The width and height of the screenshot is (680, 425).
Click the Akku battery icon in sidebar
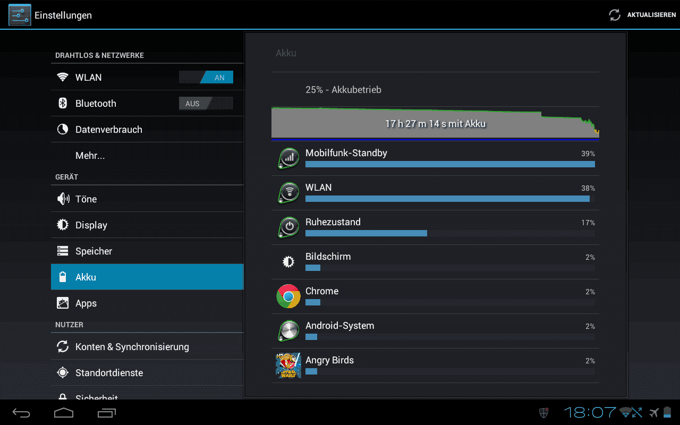click(63, 277)
